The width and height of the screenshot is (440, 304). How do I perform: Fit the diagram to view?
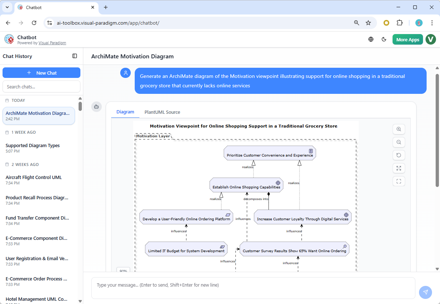pyautogui.click(x=399, y=181)
